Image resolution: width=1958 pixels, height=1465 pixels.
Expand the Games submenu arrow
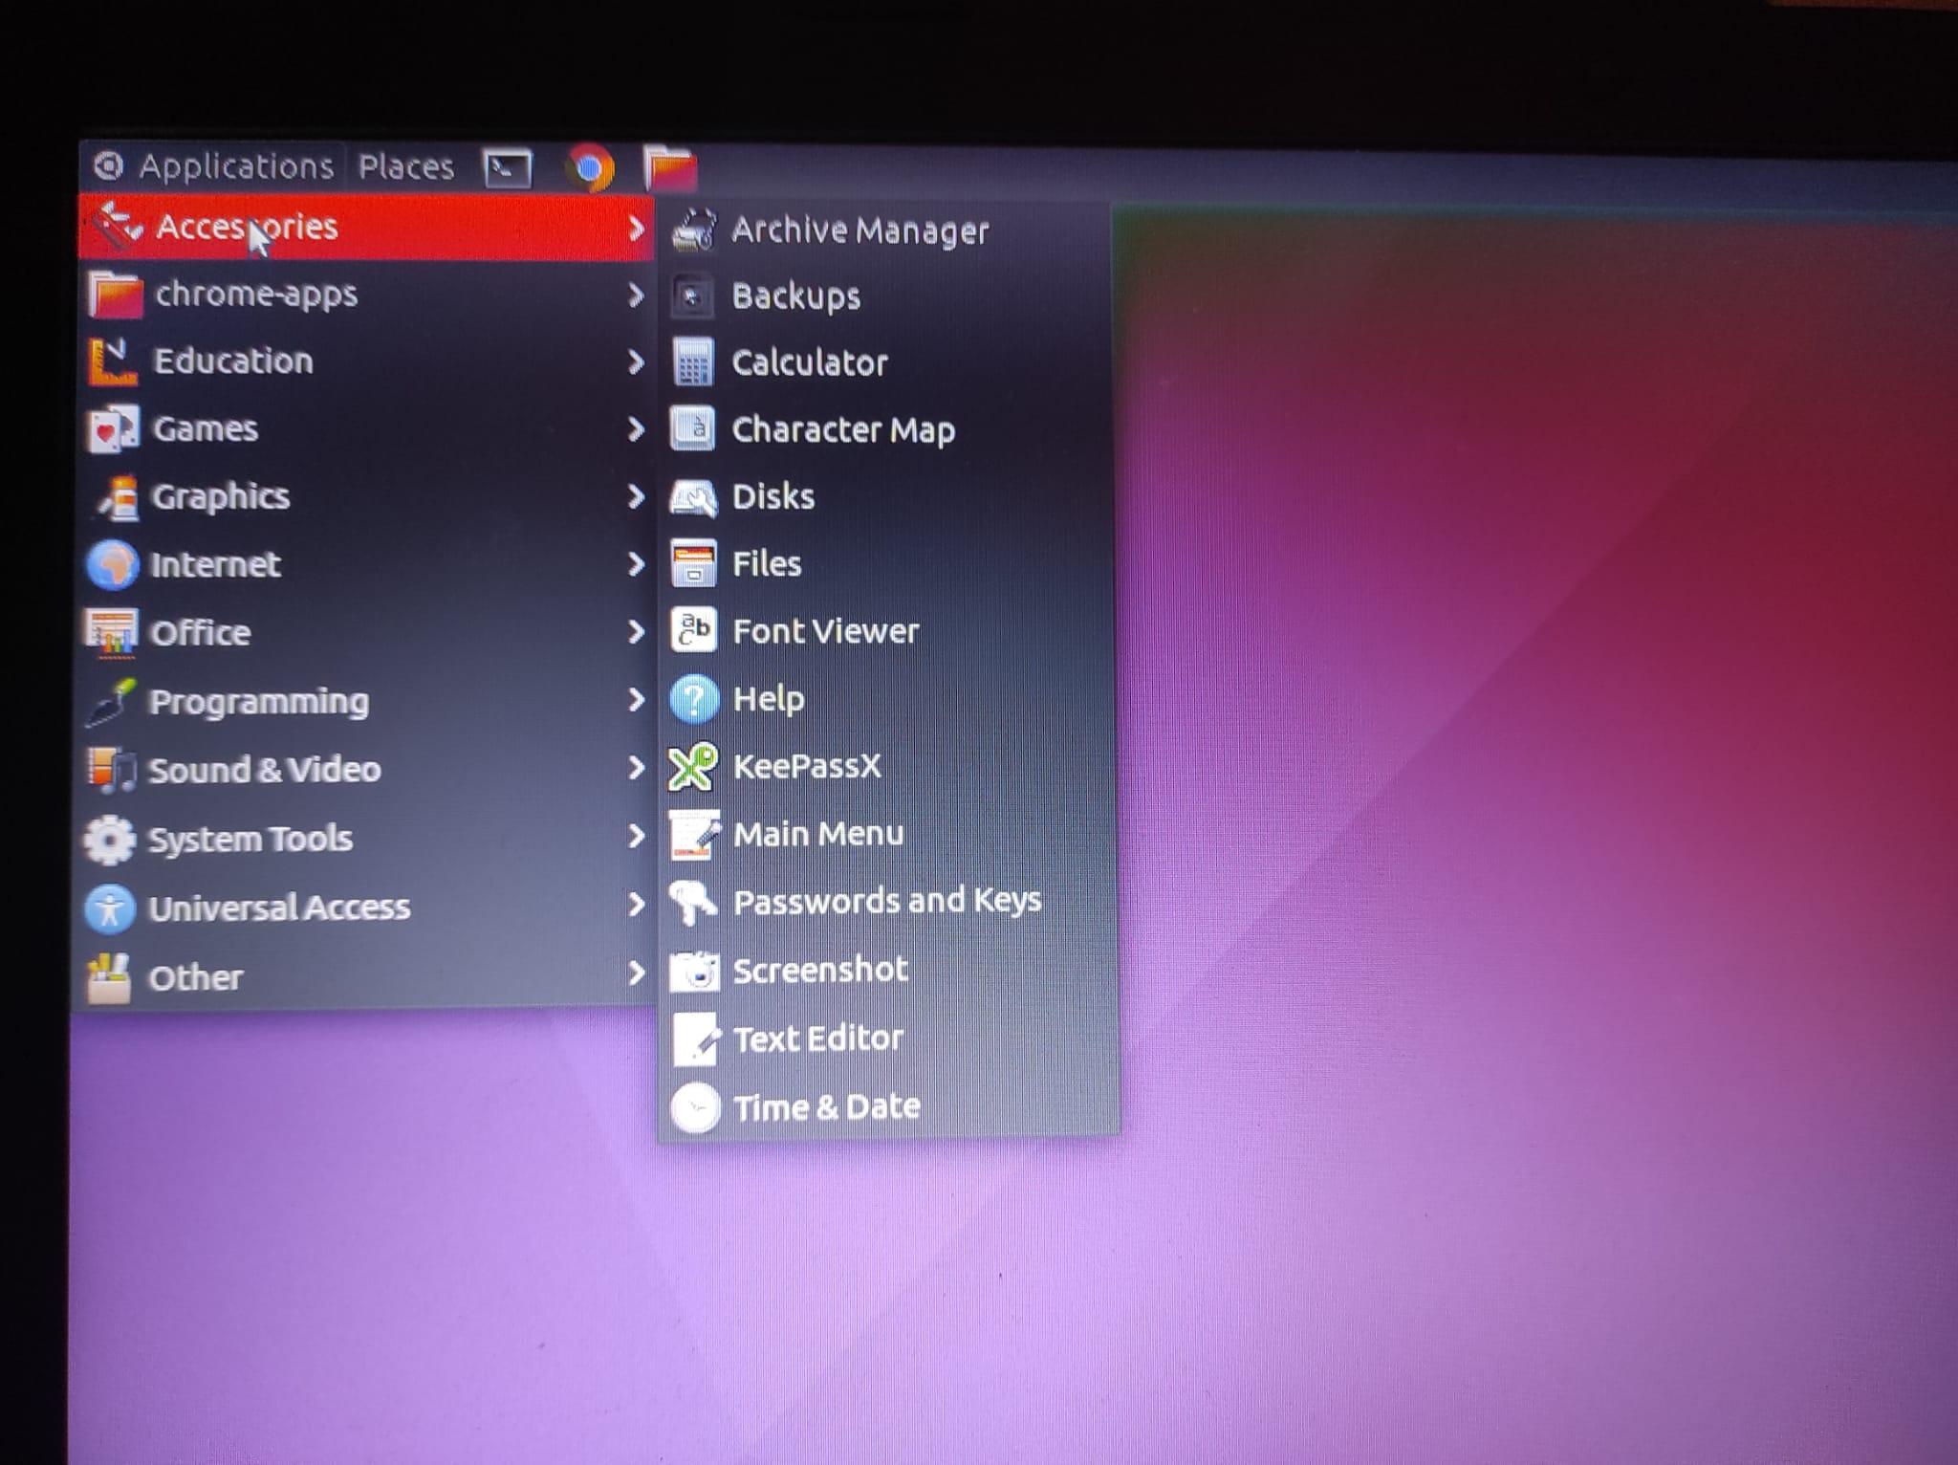pyautogui.click(x=636, y=429)
